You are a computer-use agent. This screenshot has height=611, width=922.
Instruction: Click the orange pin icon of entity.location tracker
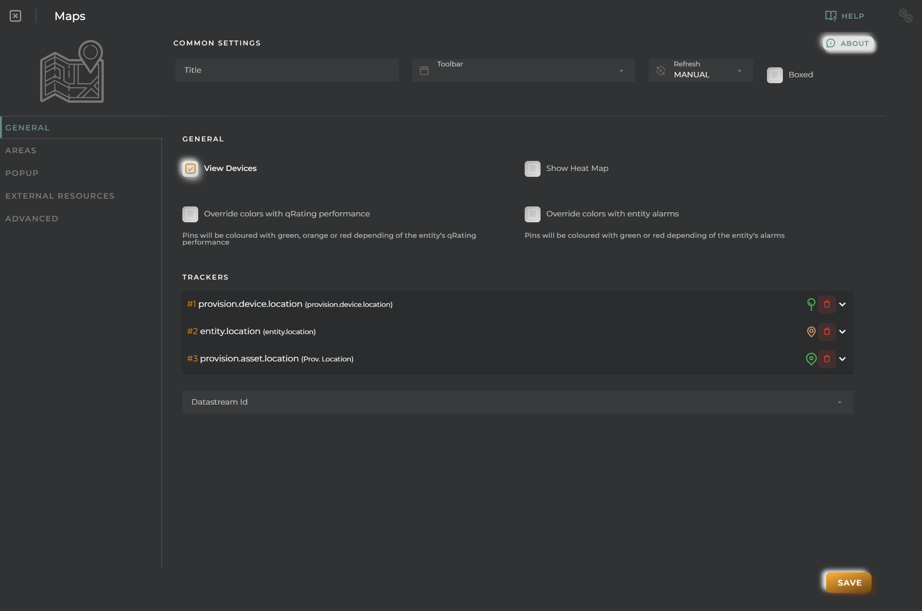point(811,332)
